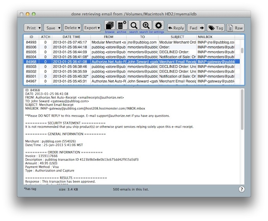Tag the selected email
The height and width of the screenshot is (221, 268).
tap(216, 28)
